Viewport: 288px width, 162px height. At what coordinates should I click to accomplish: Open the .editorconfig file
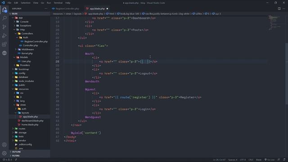(29, 144)
